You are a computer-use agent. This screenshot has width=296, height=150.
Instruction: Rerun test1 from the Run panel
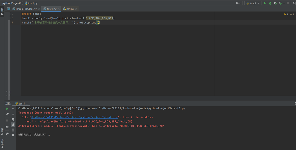tap(7, 109)
